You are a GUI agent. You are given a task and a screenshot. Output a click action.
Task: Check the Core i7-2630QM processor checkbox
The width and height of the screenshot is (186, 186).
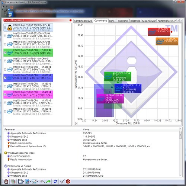[x=5, y=44]
